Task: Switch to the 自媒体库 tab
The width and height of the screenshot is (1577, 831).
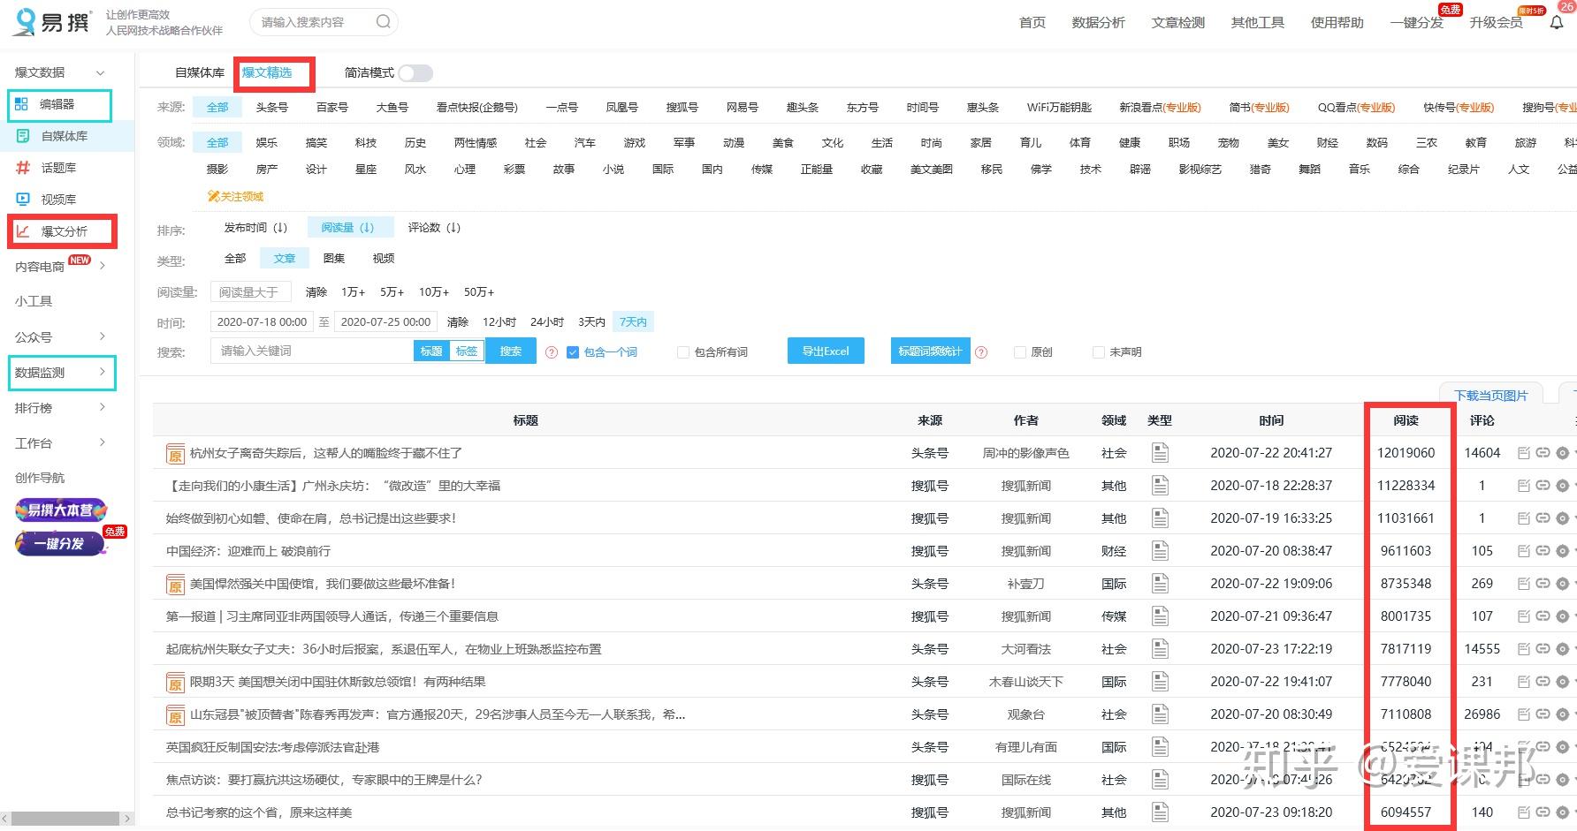Action: tap(200, 72)
